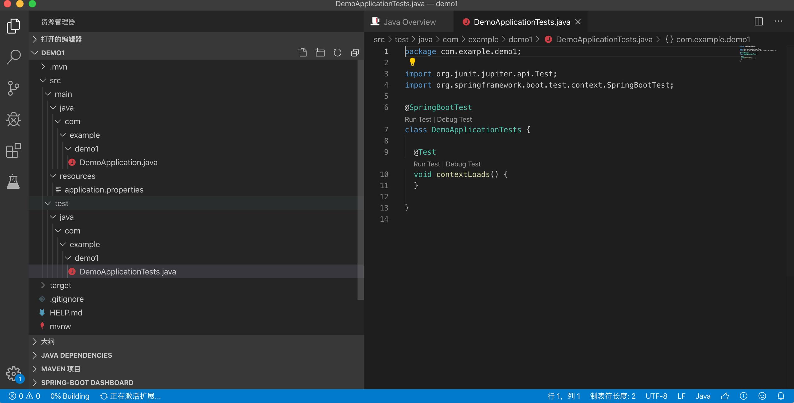Open the Run and Debug view

[x=13, y=119]
